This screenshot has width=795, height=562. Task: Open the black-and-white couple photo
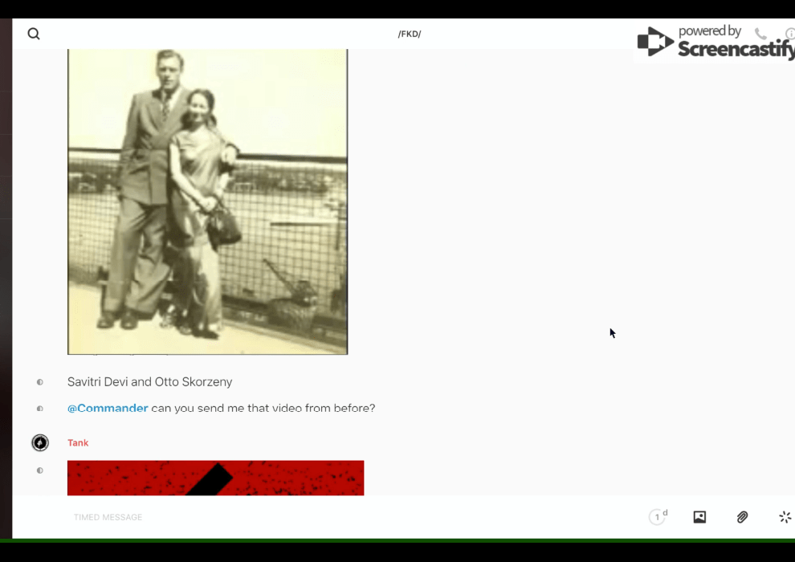point(207,201)
